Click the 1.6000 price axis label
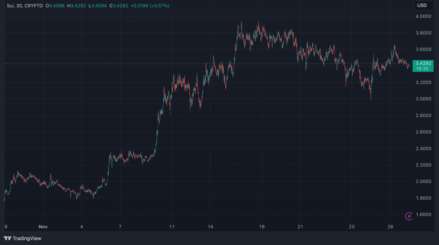 [x=423, y=215]
